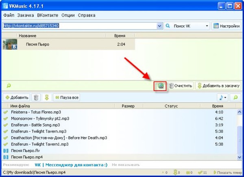Click the start download icon beside trash
Screen dimensions: 244x177
(x=47, y=97)
